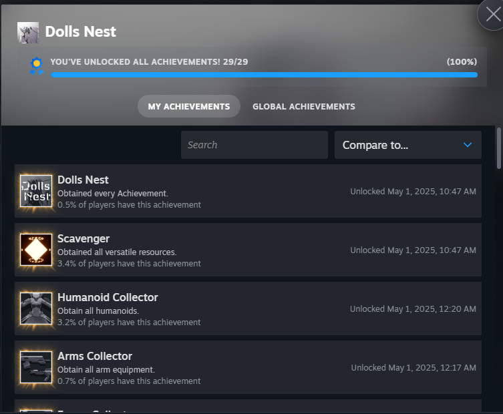Click the vertical scrollbar handle
This screenshot has height=414, width=503.
(499, 148)
